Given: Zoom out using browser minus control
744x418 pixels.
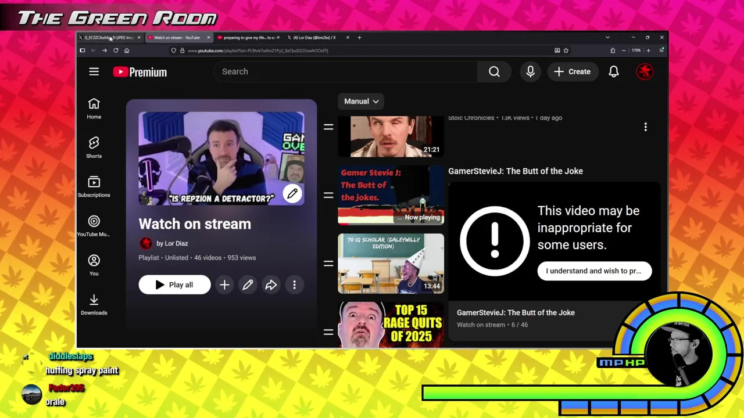Looking at the screenshot, I should 624,51.
